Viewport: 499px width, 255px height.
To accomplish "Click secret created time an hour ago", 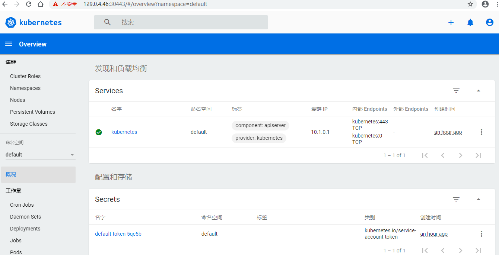I will (434, 234).
